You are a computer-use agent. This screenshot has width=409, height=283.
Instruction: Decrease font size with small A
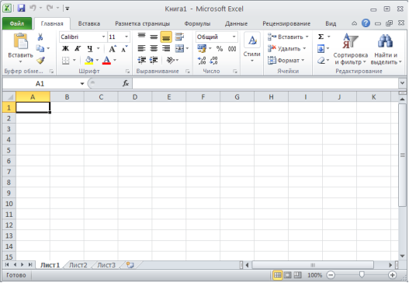click(124, 48)
